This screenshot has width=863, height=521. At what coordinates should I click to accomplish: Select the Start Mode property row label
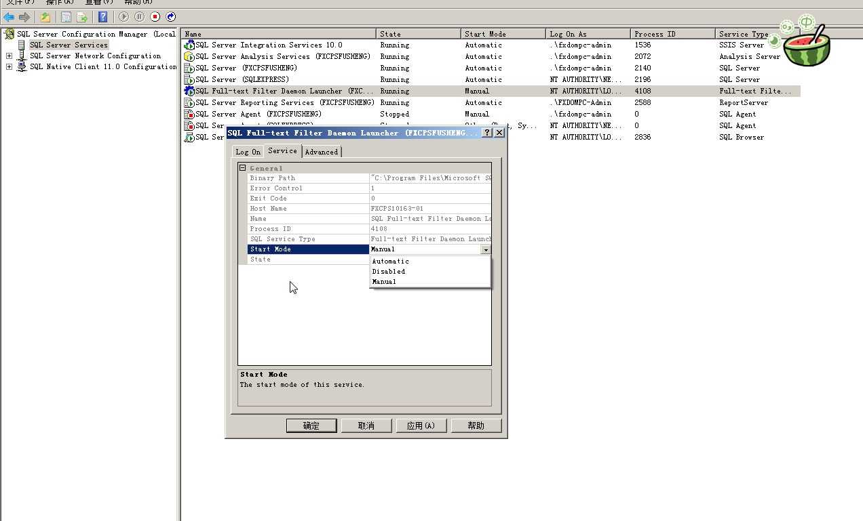tap(309, 249)
